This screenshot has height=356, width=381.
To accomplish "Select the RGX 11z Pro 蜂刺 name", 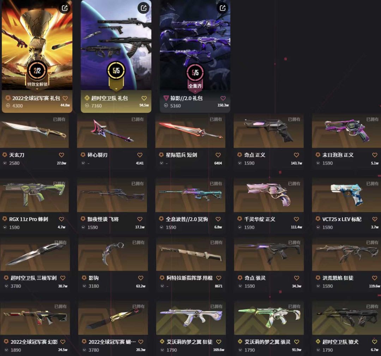I will click(29, 219).
